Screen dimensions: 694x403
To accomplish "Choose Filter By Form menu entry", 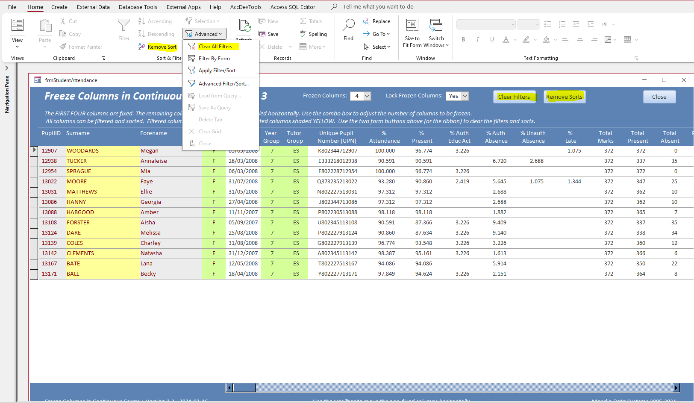I will pyautogui.click(x=221, y=59).
